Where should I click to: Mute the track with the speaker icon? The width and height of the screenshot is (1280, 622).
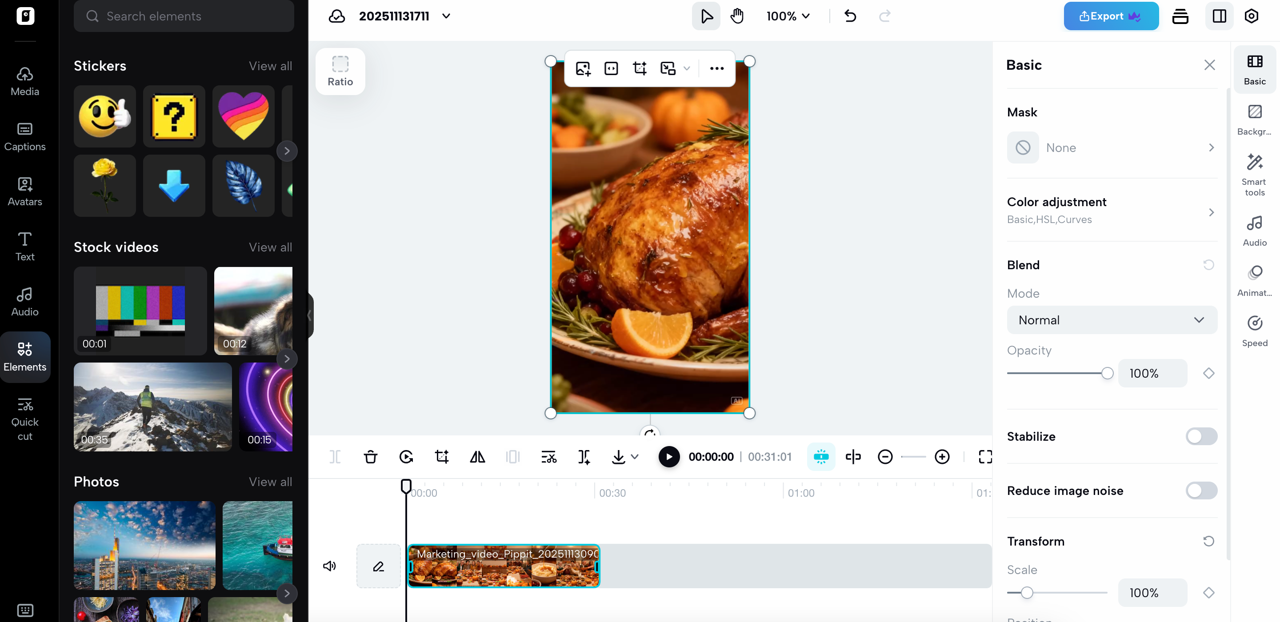(x=329, y=566)
